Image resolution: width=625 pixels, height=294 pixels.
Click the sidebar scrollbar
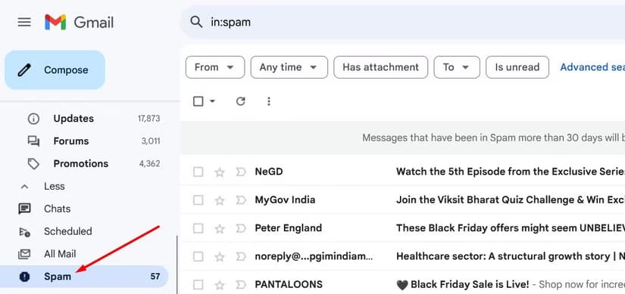tap(177, 265)
